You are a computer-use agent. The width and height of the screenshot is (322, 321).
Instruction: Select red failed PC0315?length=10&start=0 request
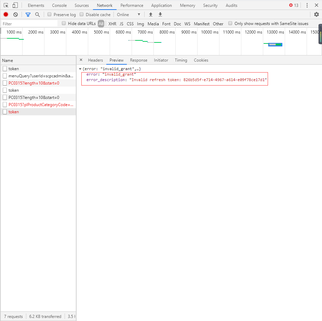coord(38,83)
